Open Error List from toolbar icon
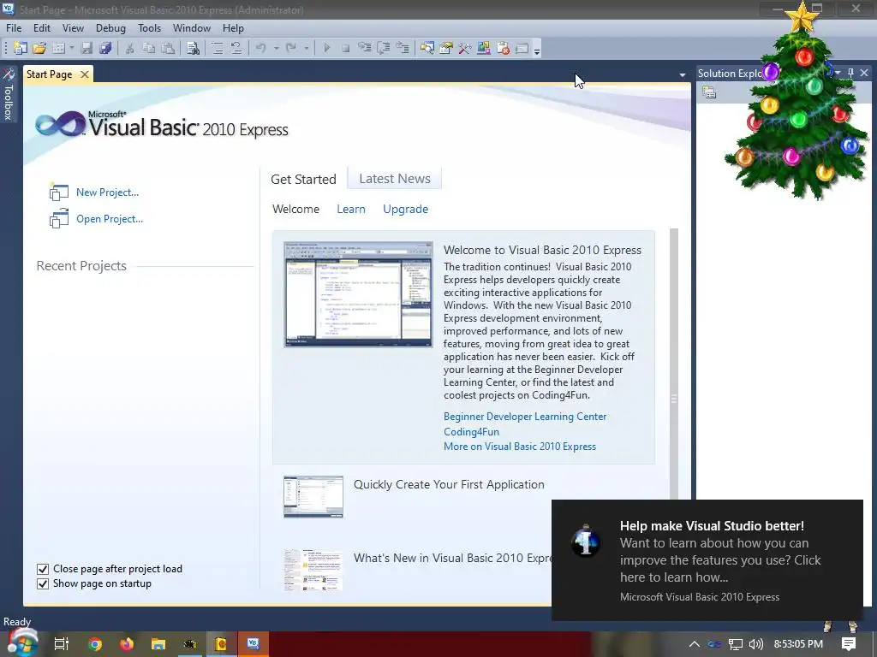Viewport: 877px width, 657px height. point(503,49)
